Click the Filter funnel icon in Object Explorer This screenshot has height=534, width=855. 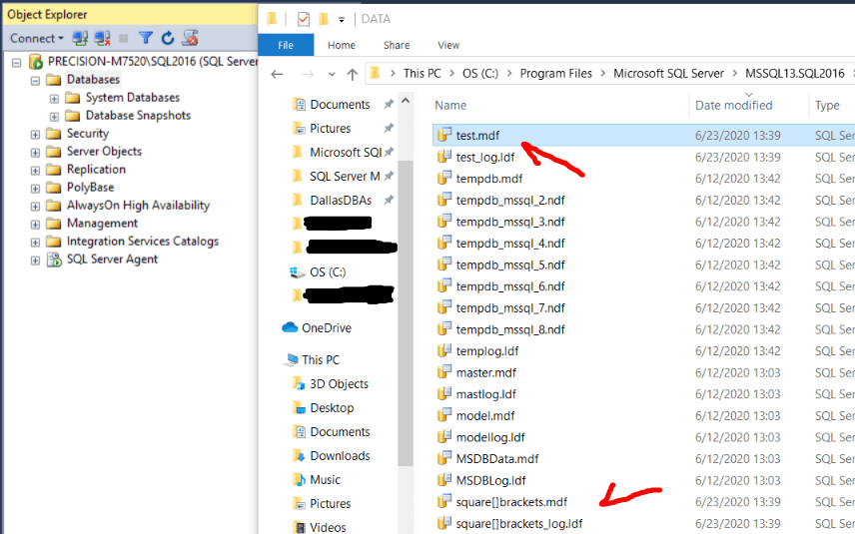point(145,38)
